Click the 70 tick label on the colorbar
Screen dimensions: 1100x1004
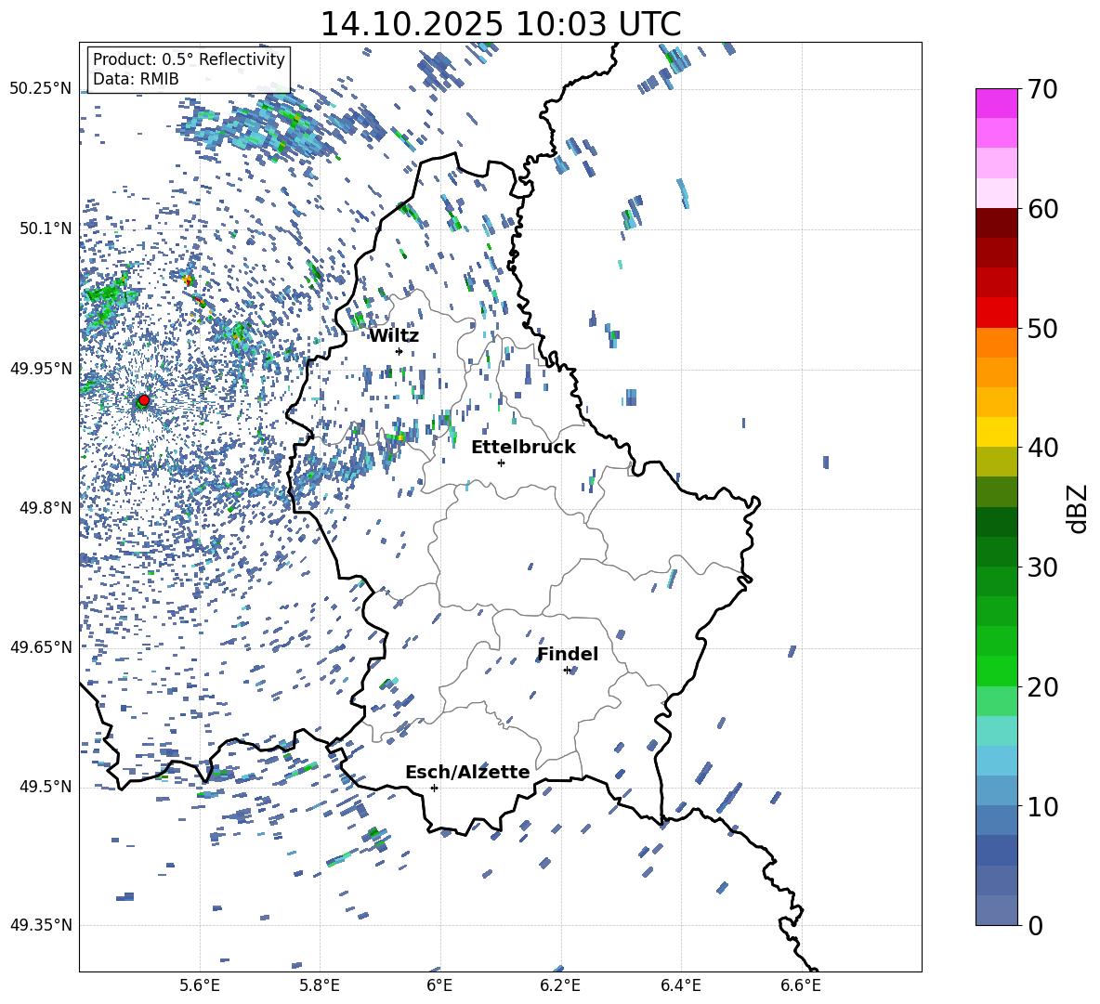(1041, 89)
